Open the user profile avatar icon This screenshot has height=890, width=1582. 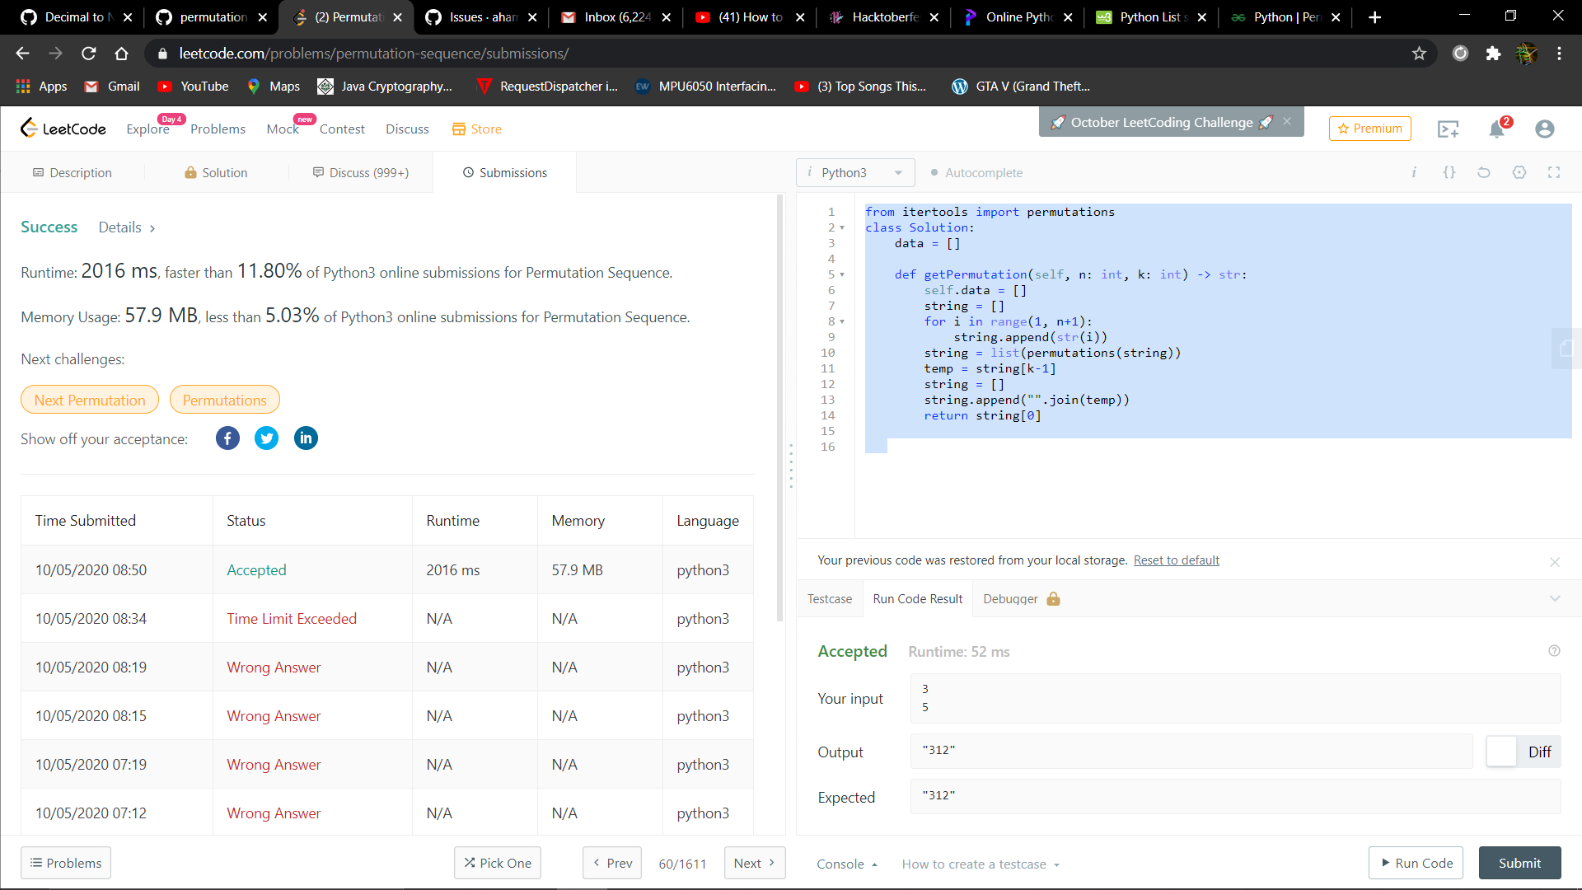pyautogui.click(x=1544, y=129)
